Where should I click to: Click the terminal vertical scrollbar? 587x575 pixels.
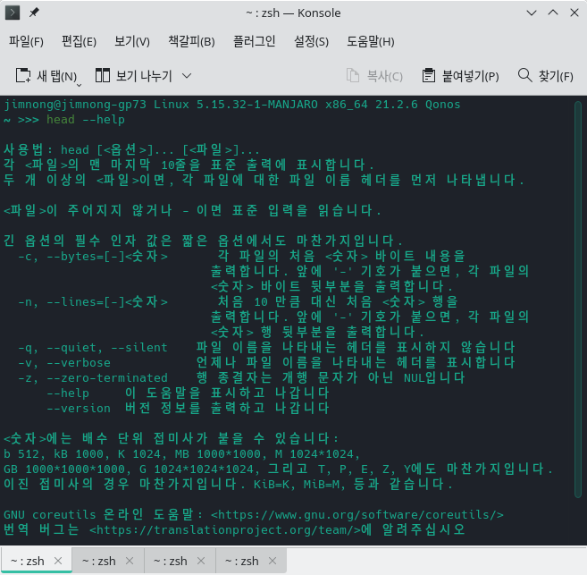(x=578, y=300)
